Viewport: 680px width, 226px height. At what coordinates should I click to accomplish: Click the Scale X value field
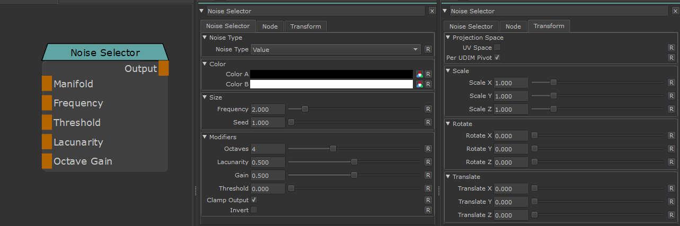click(x=511, y=83)
